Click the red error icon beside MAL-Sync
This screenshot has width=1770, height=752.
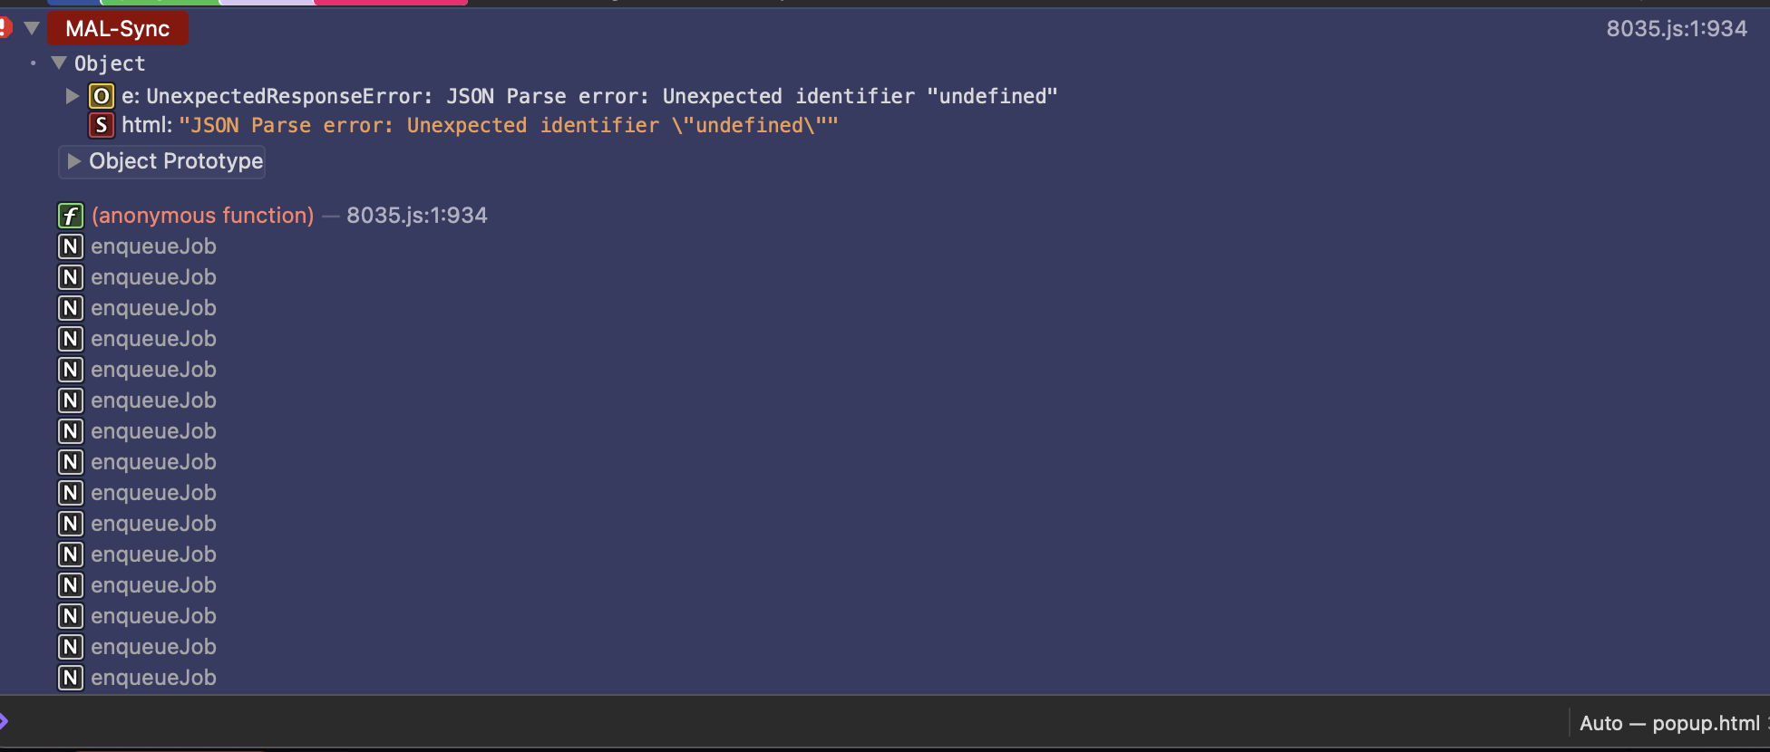[x=5, y=28]
